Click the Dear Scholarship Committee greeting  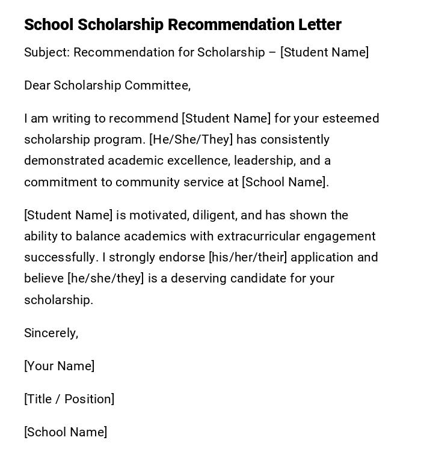[107, 85]
